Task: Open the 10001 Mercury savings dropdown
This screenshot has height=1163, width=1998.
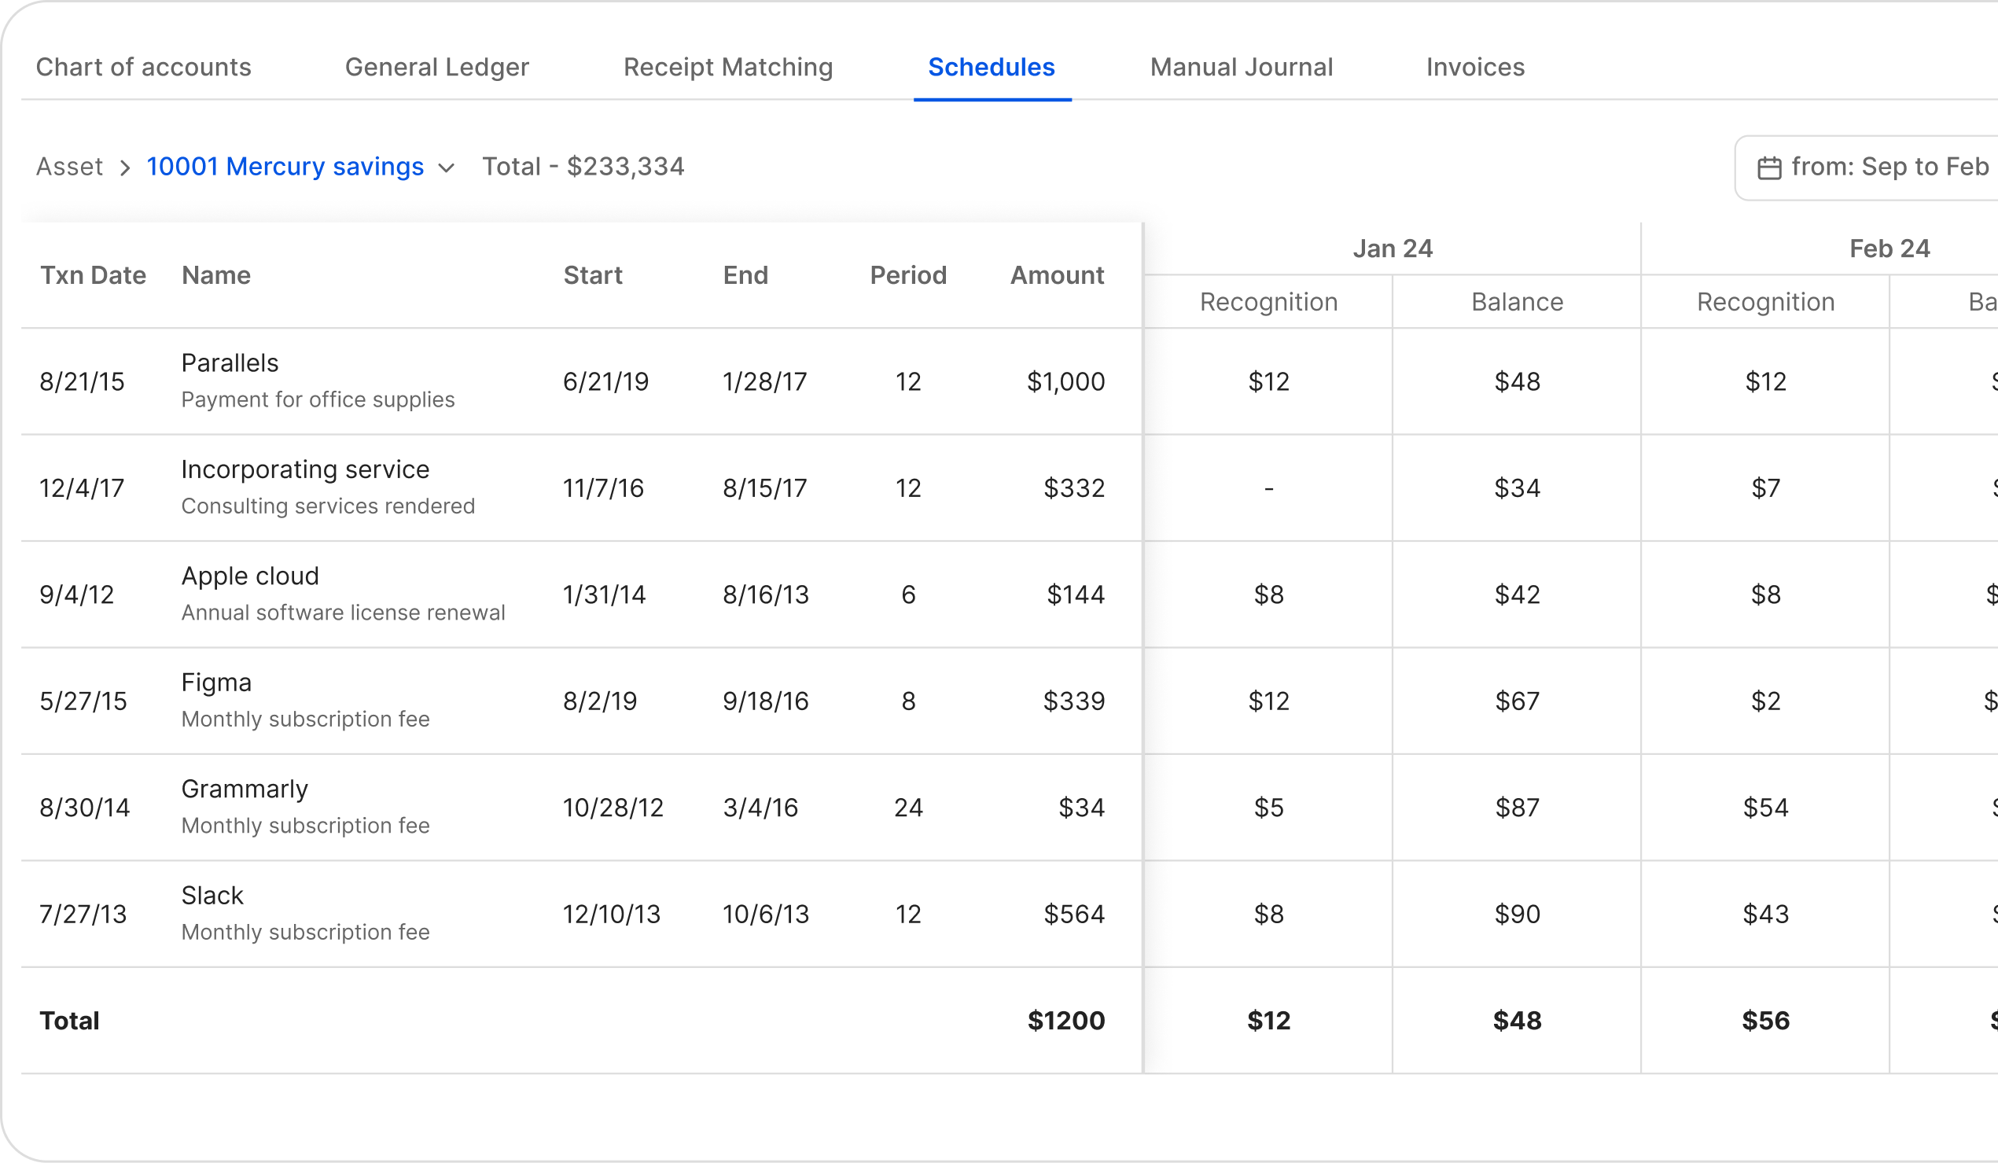Action: [x=285, y=167]
